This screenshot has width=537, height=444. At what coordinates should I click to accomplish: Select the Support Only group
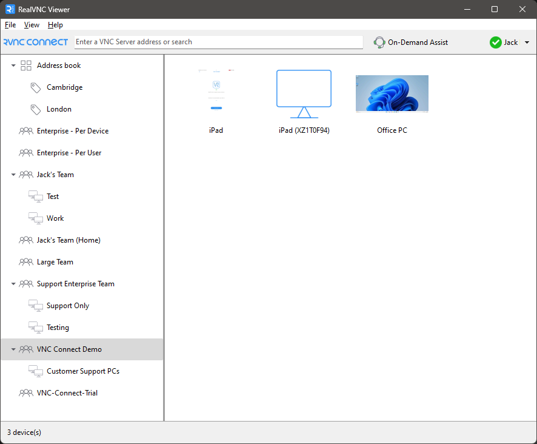(68, 306)
